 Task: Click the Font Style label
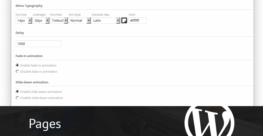(x=75, y=15)
